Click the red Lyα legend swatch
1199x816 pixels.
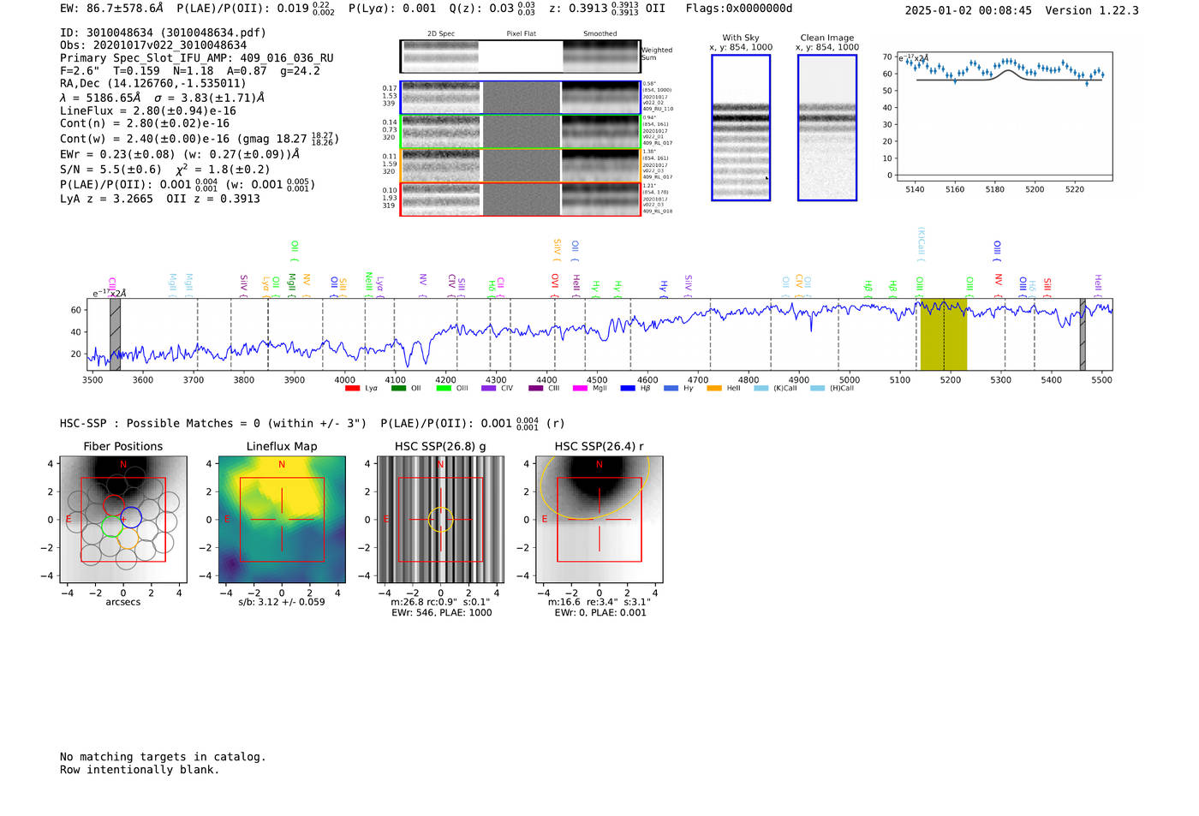click(352, 389)
